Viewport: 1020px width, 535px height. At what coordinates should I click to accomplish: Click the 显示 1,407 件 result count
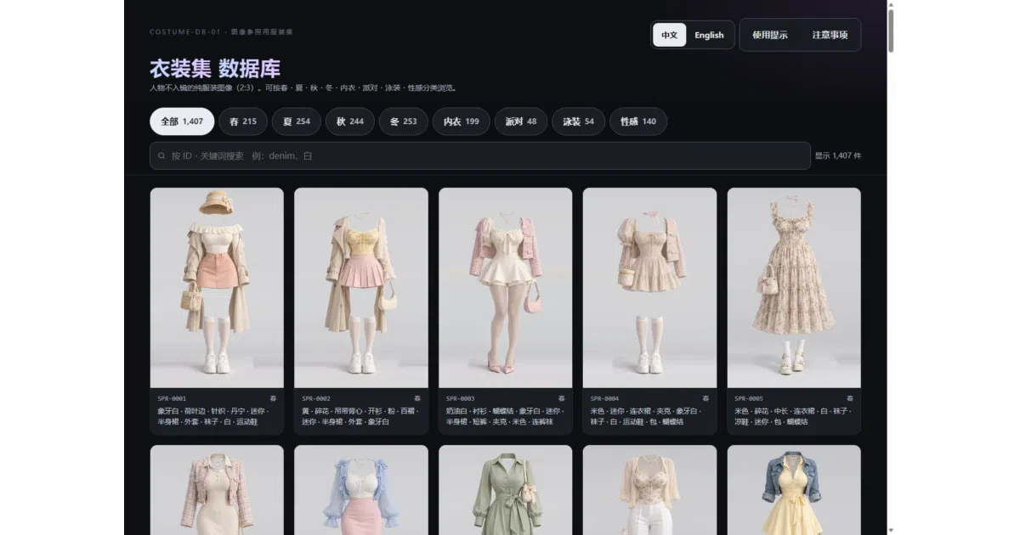[x=838, y=156]
